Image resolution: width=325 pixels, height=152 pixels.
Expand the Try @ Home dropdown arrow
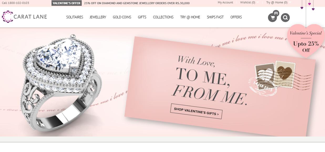[290, 3]
